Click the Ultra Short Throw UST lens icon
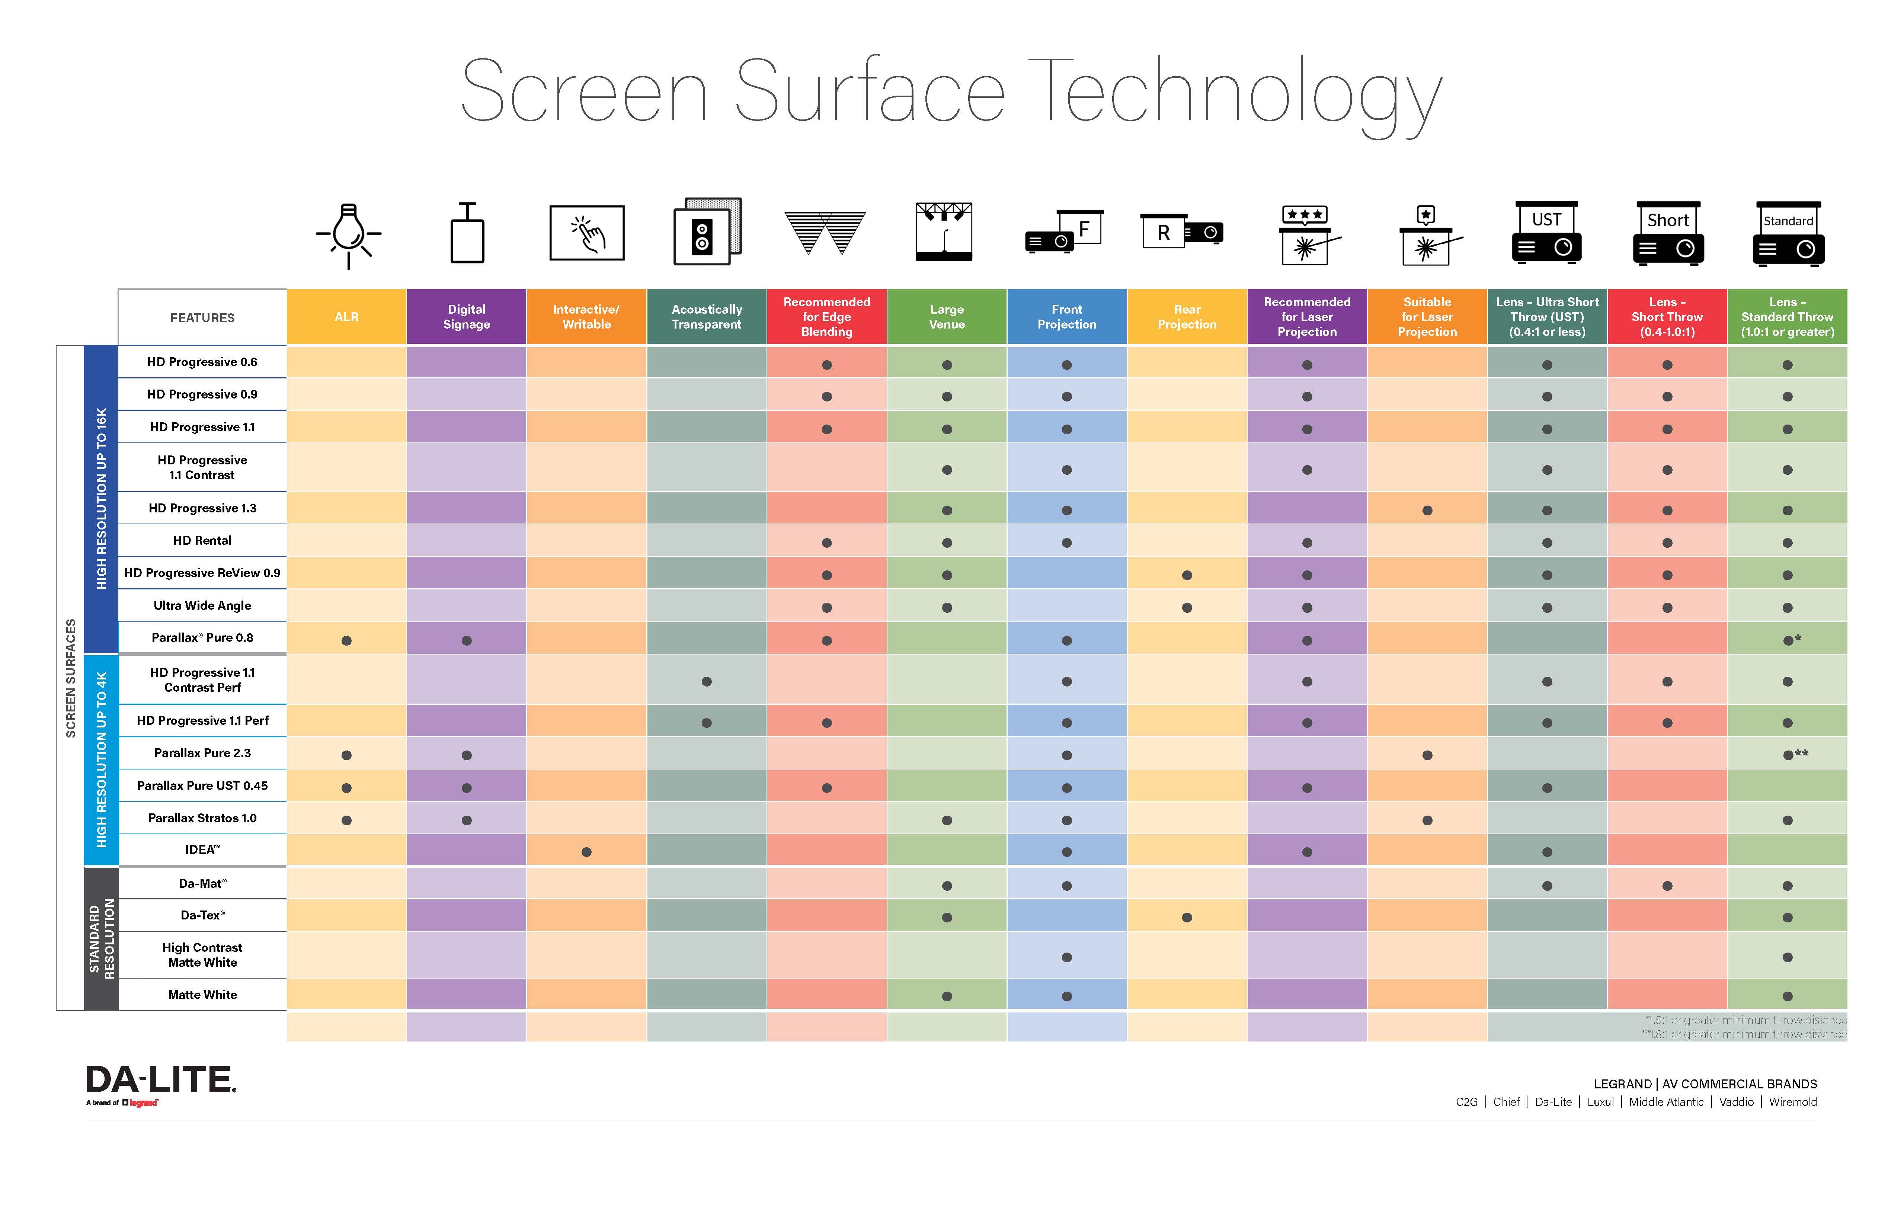 (x=1545, y=236)
